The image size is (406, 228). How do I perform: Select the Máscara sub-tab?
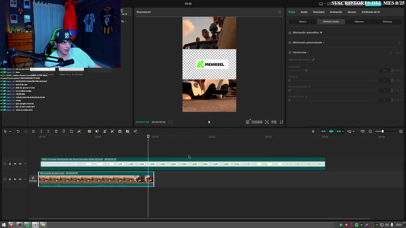359,22
